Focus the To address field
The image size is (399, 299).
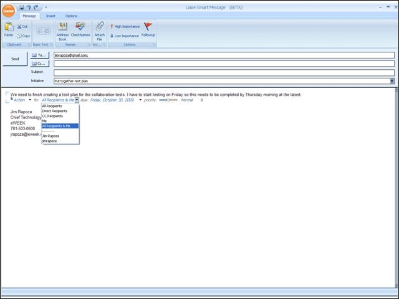[x=224, y=55]
